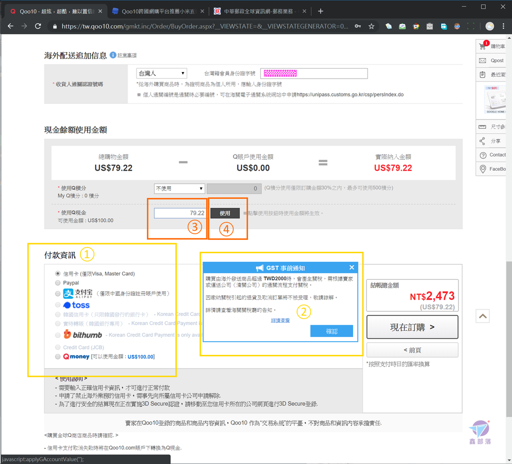Bookmark this page with the star icon
The image size is (512, 464).
point(371,26)
